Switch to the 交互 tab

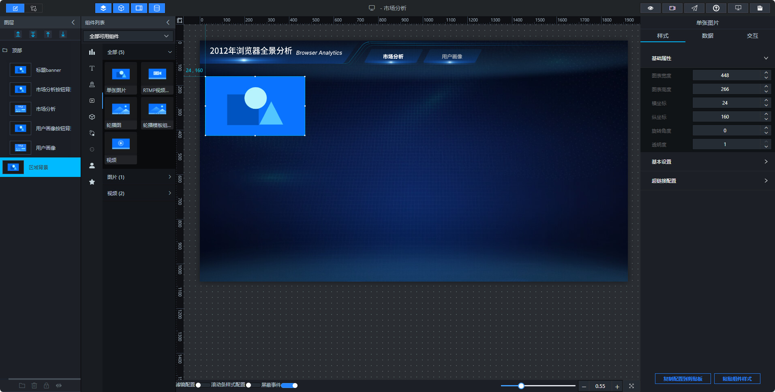pyautogui.click(x=752, y=36)
